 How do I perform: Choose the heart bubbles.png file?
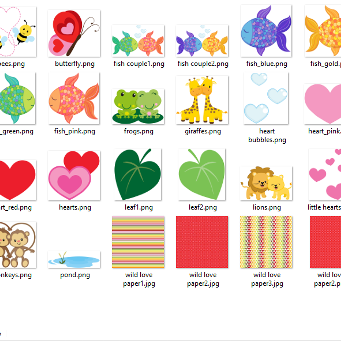[x=266, y=98]
